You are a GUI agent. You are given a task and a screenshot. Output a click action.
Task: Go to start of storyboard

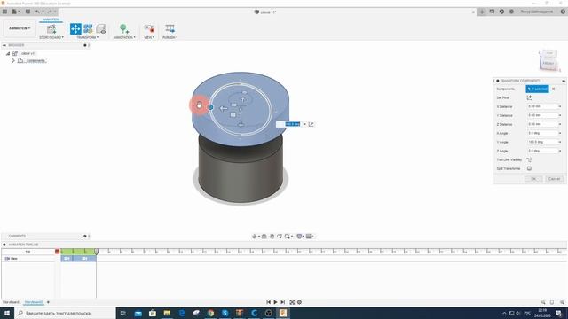268,302
